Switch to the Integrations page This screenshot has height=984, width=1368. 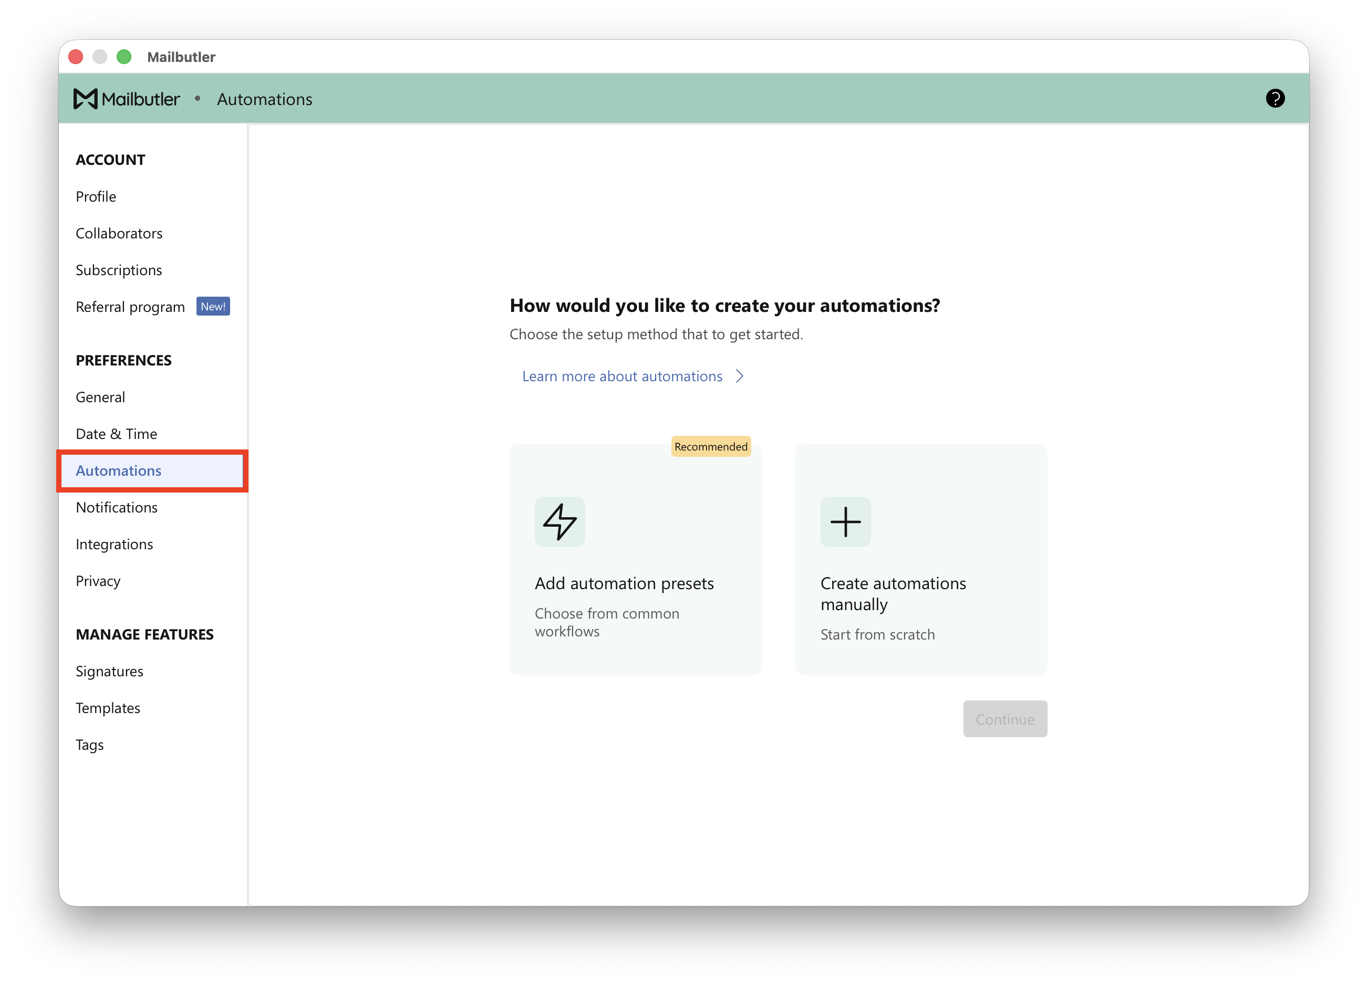coord(114,545)
